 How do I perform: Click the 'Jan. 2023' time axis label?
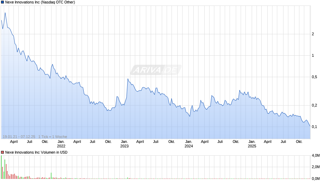point(124,144)
